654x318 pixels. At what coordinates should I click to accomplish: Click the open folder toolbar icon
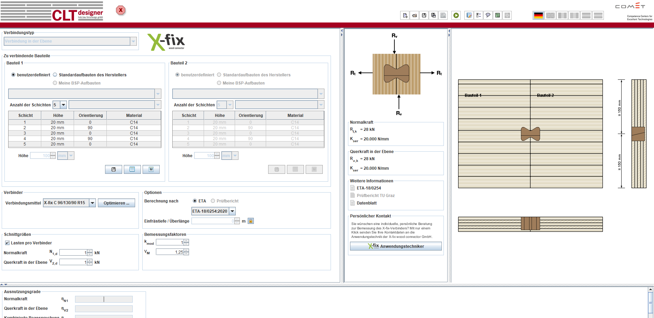[x=415, y=15]
